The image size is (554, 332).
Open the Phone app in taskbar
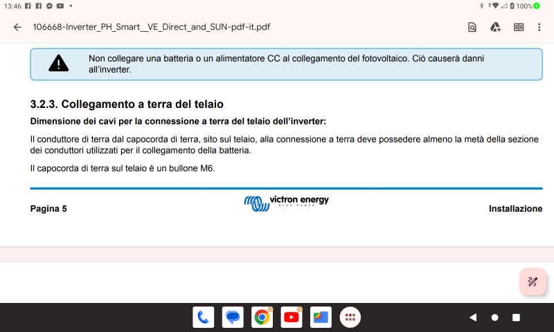point(203,317)
